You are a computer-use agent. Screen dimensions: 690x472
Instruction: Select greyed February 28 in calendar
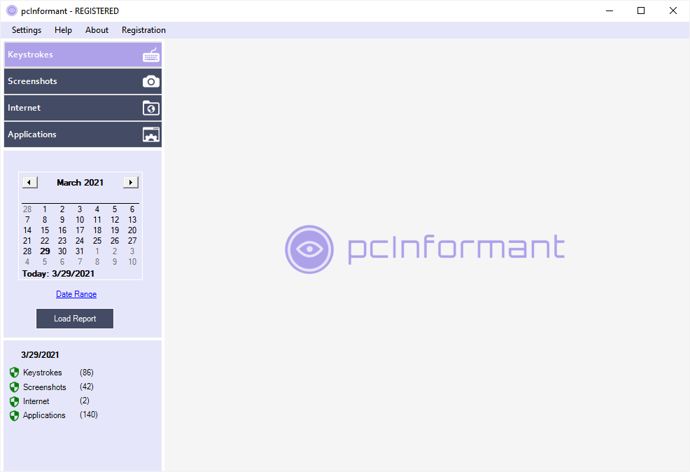pos(27,209)
